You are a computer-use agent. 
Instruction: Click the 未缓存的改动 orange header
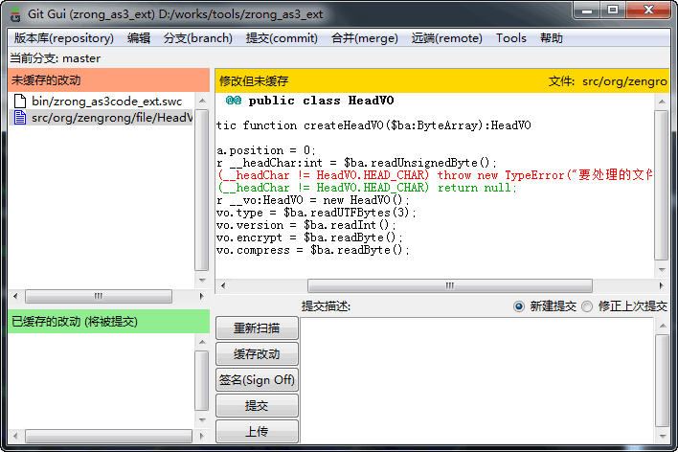(106, 80)
